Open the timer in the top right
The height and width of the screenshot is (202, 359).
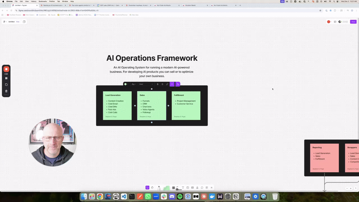343,22
